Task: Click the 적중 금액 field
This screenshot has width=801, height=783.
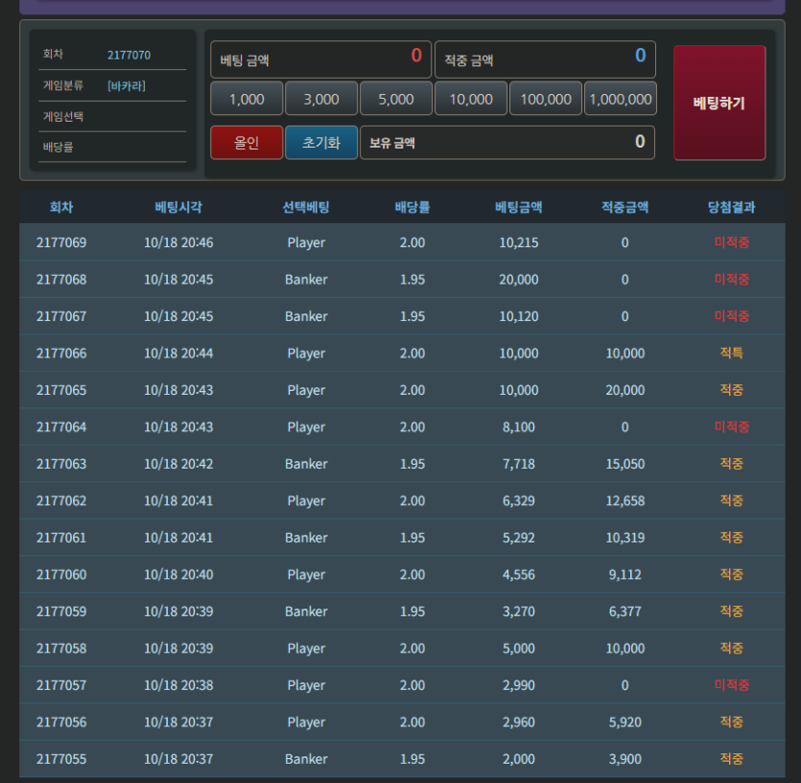Action: tap(545, 59)
